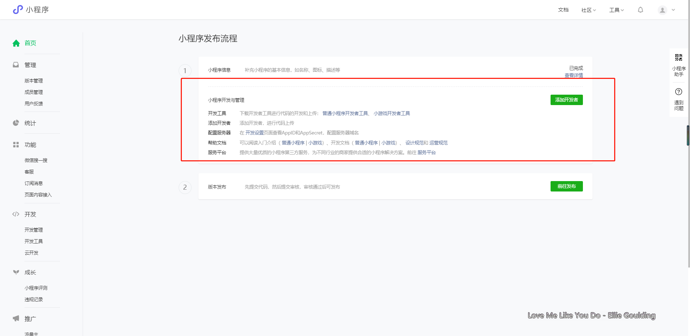Open the 文档 top menu item
Viewport: 690px width, 336px height.
tap(563, 10)
